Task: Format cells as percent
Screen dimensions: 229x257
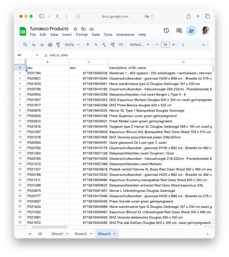Action: (96, 44)
